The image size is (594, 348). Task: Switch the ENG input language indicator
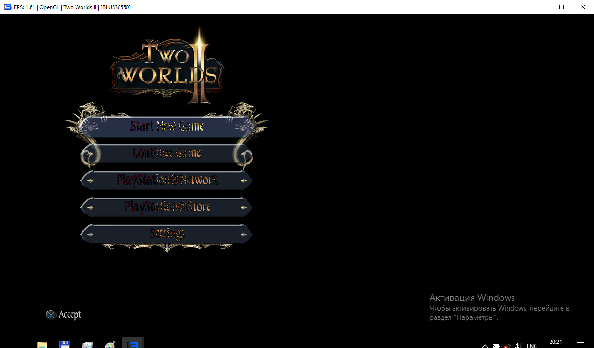click(532, 346)
